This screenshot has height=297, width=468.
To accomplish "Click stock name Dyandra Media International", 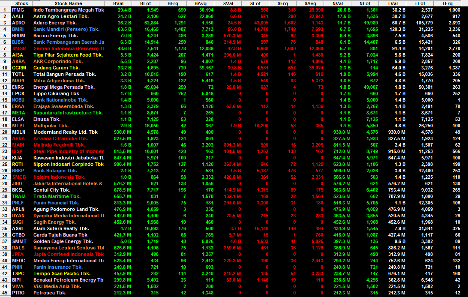I will pyautogui.click(x=69, y=216).
